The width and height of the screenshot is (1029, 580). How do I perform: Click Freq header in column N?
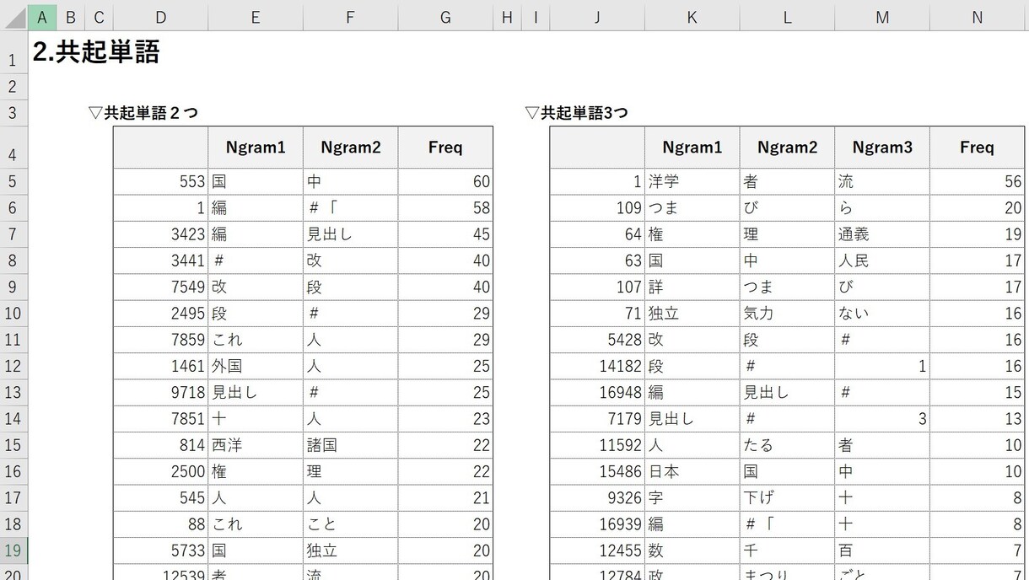pyautogui.click(x=977, y=148)
